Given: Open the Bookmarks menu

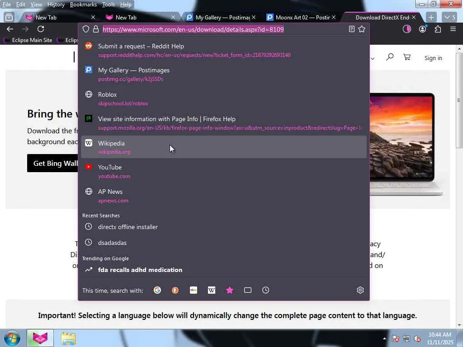Looking at the screenshot, I should tap(83, 5).
